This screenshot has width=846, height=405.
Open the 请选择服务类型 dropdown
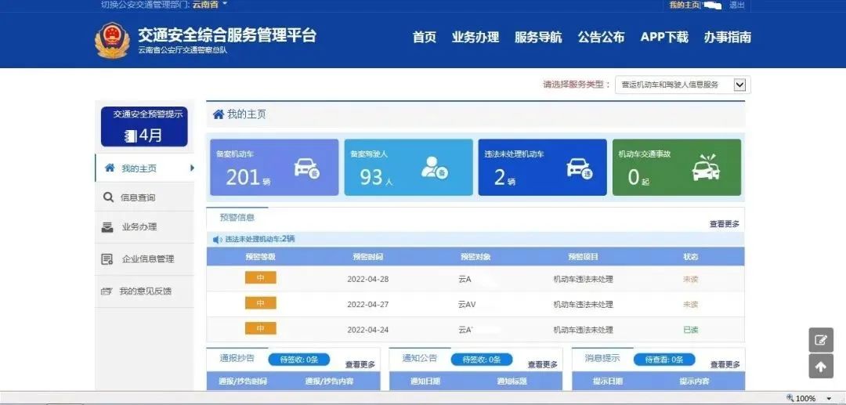coord(739,85)
